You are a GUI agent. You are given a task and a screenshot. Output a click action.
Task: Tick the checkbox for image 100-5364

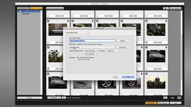point(147,69)
